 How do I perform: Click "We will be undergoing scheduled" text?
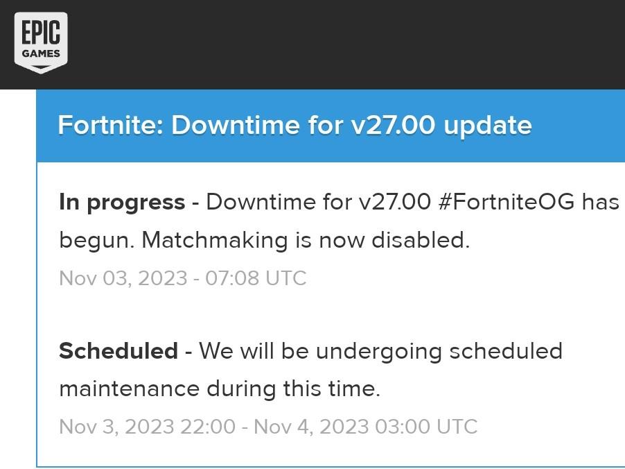(x=380, y=351)
